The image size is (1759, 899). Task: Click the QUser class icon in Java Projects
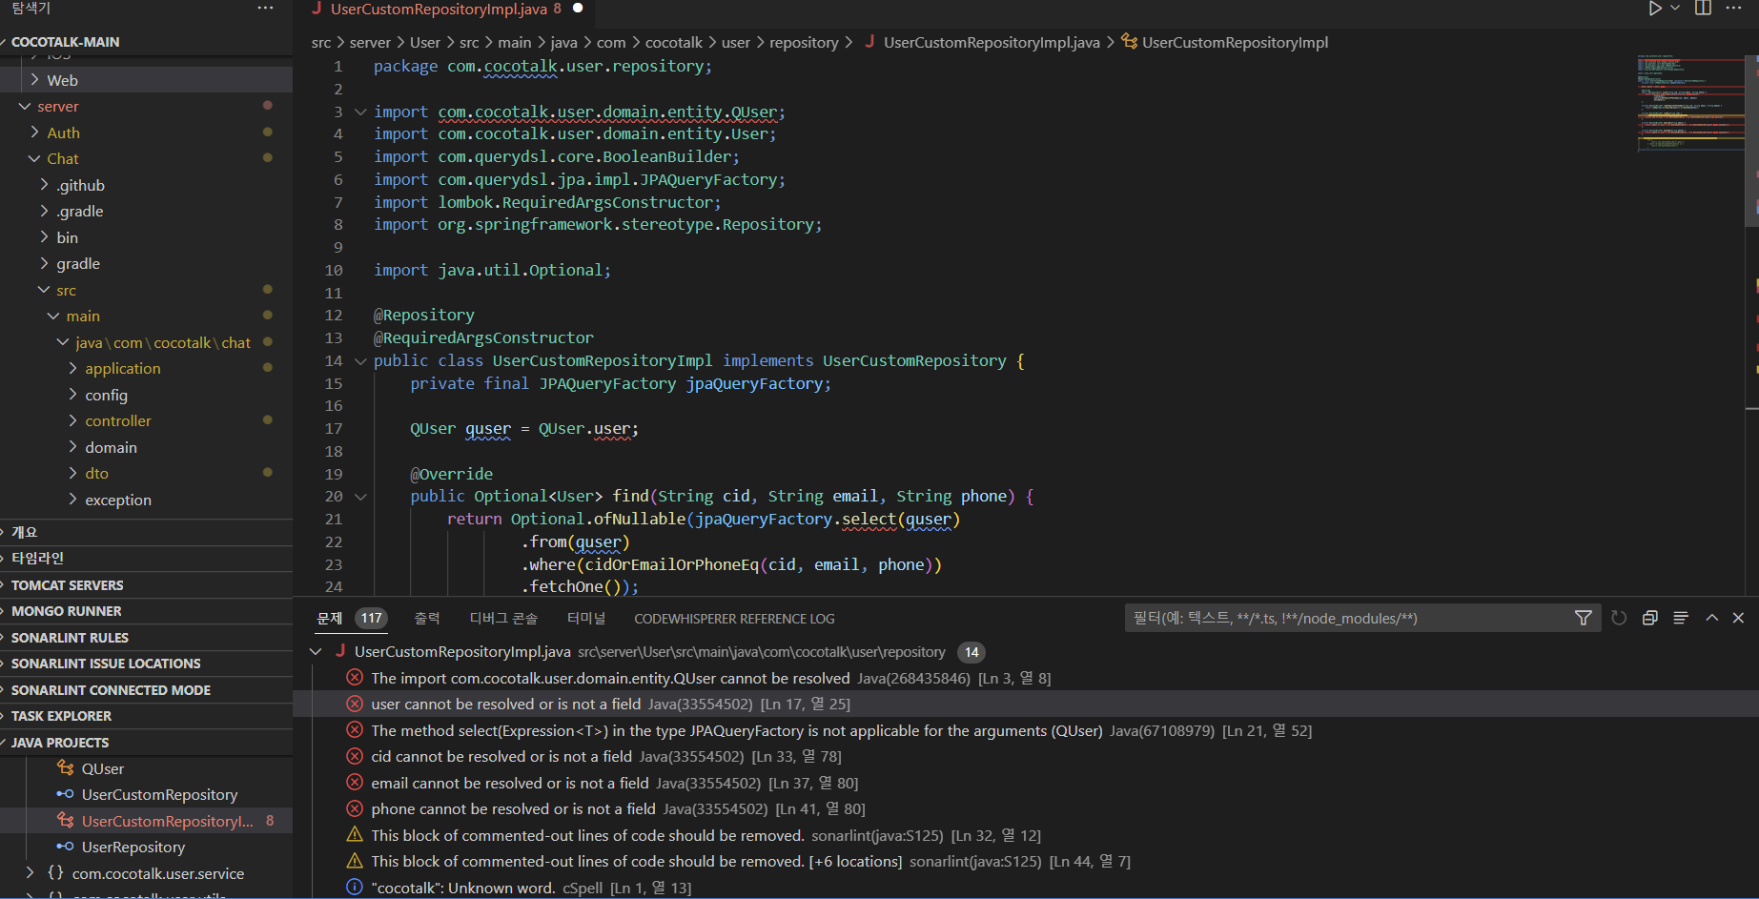[66, 768]
